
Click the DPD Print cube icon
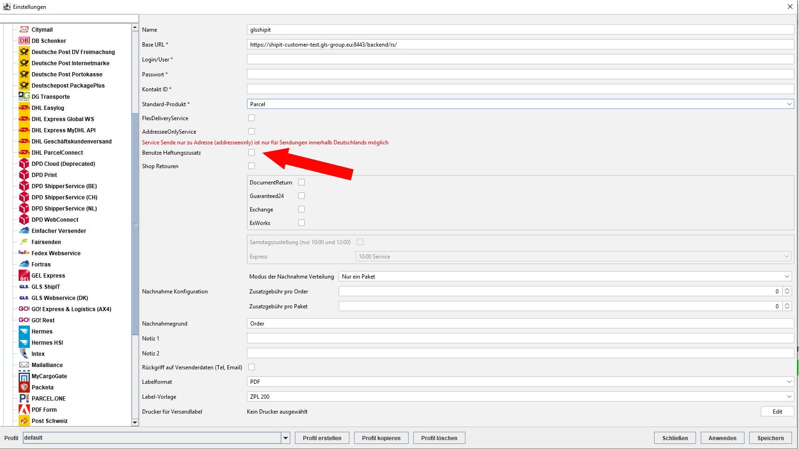click(24, 175)
